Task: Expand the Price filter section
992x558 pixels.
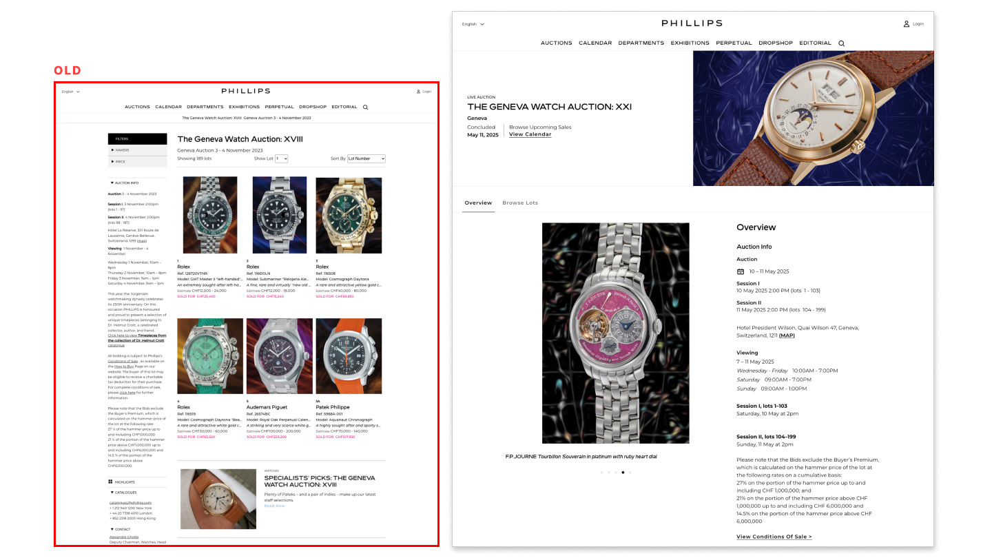Action: click(x=137, y=161)
